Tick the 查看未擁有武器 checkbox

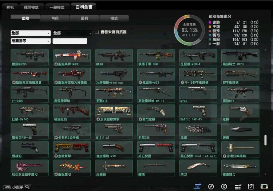point(97,32)
